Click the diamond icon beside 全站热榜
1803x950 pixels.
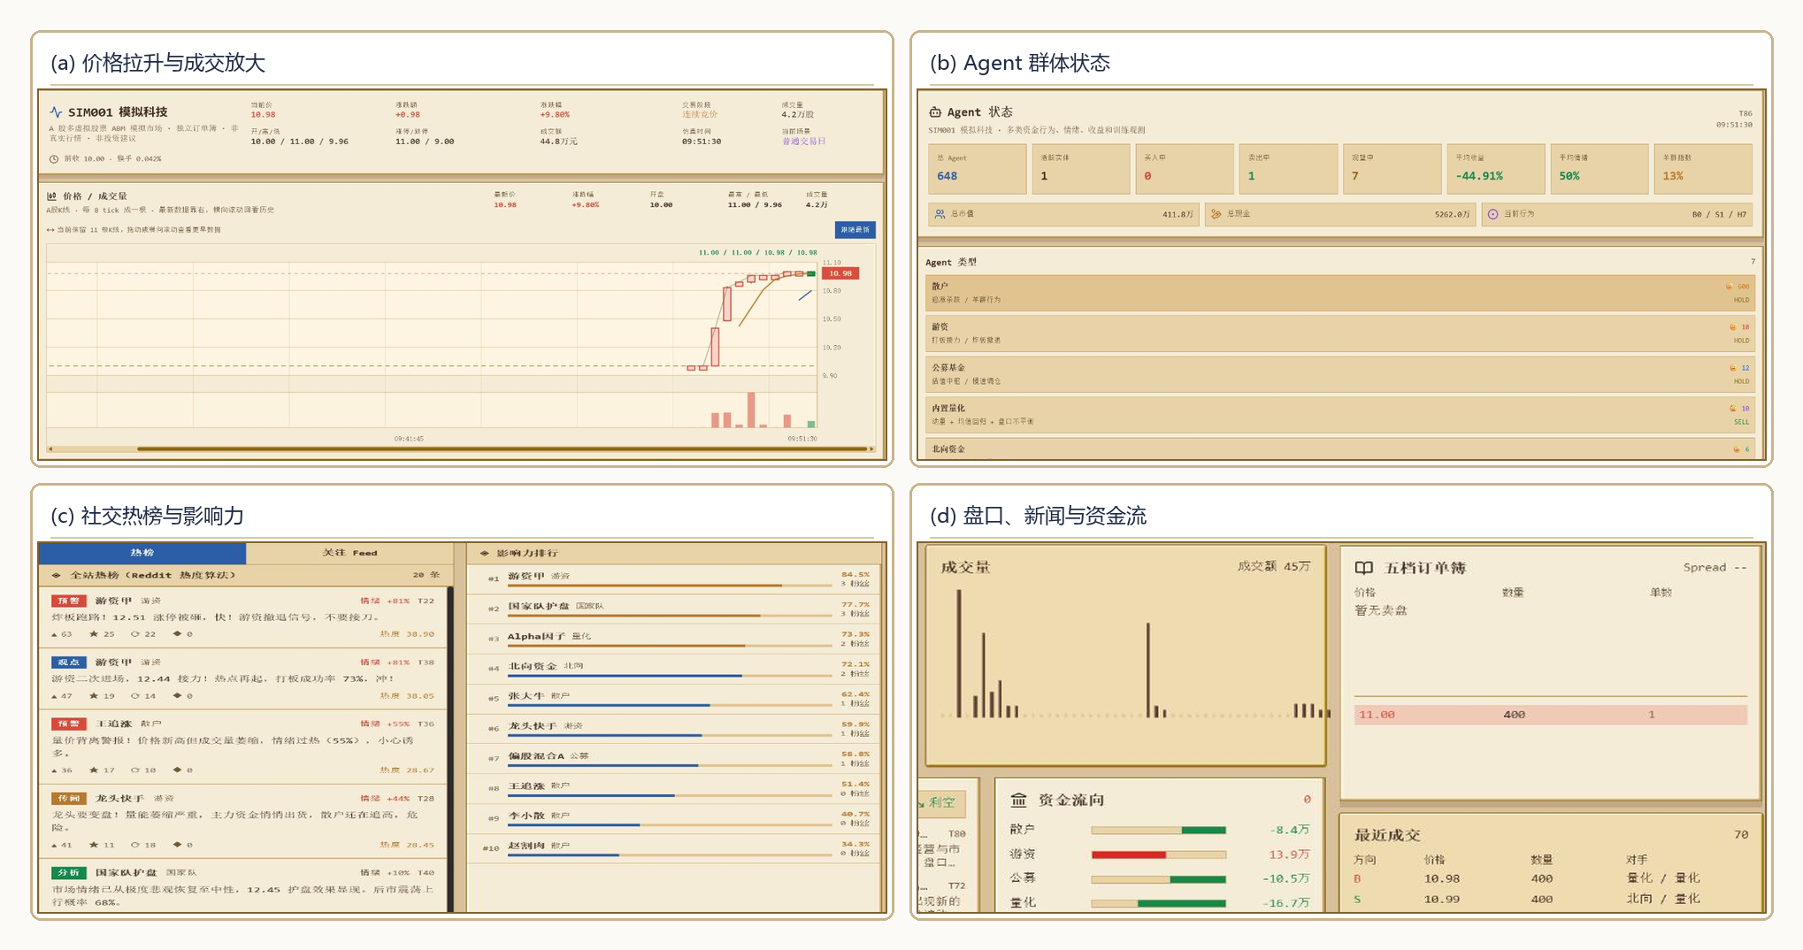coord(57,575)
